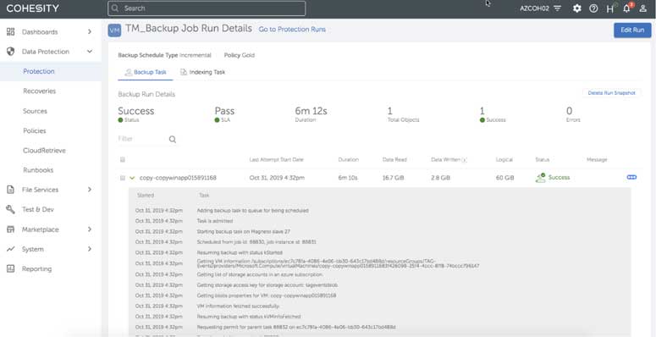The width and height of the screenshot is (656, 337).
Task: Expand the System menu chevron
Action: 90,249
